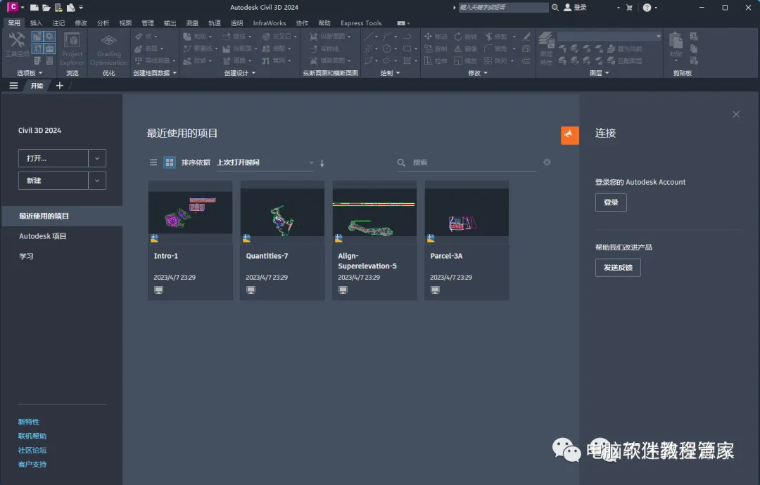Click the erase tool icon in 修改 panel
The image size is (760, 485).
click(x=526, y=37)
